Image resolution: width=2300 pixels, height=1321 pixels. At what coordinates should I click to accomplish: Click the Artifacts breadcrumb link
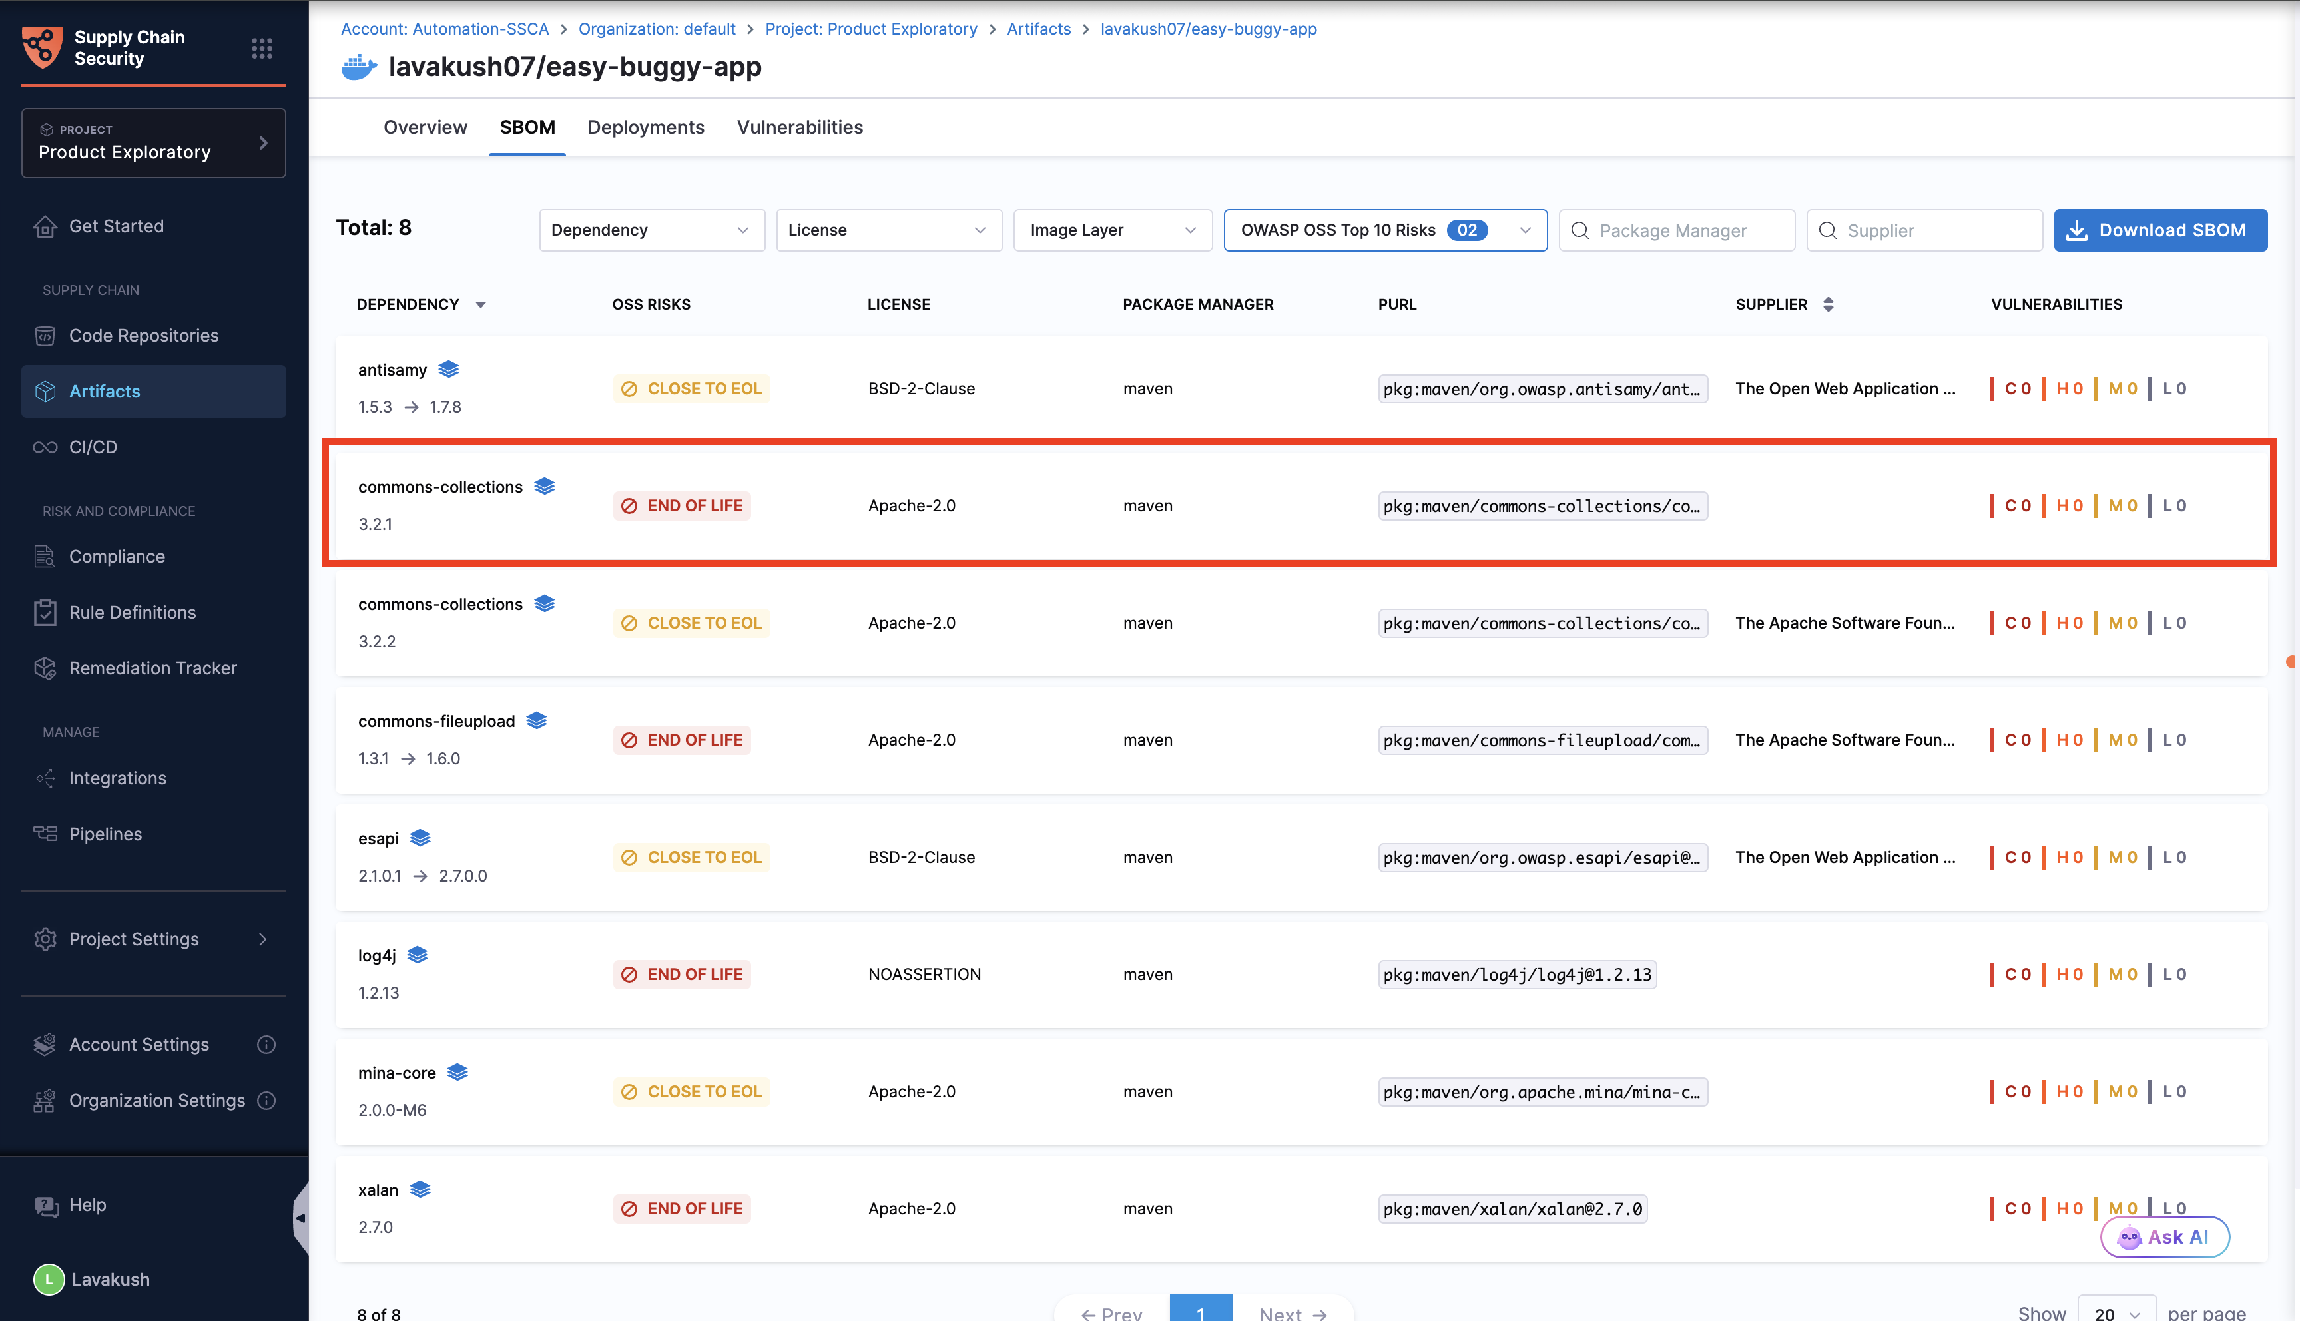[1039, 29]
